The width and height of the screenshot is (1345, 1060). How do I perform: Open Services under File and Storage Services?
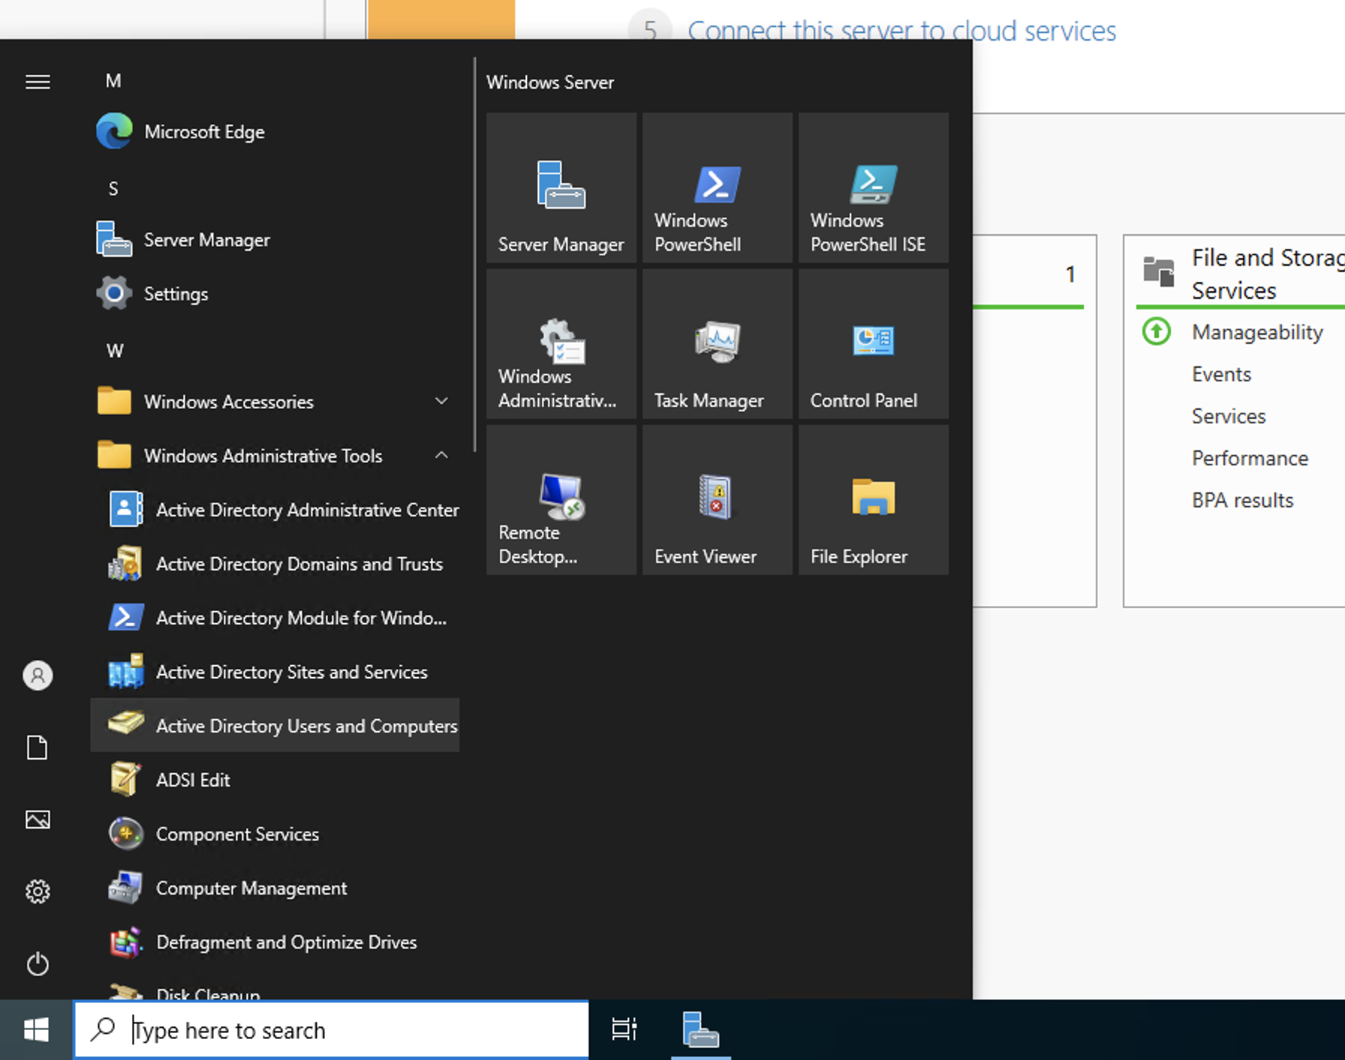(x=1229, y=416)
